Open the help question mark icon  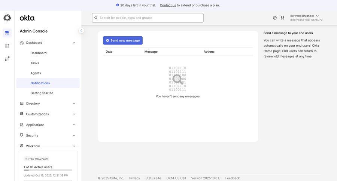[x=275, y=18]
